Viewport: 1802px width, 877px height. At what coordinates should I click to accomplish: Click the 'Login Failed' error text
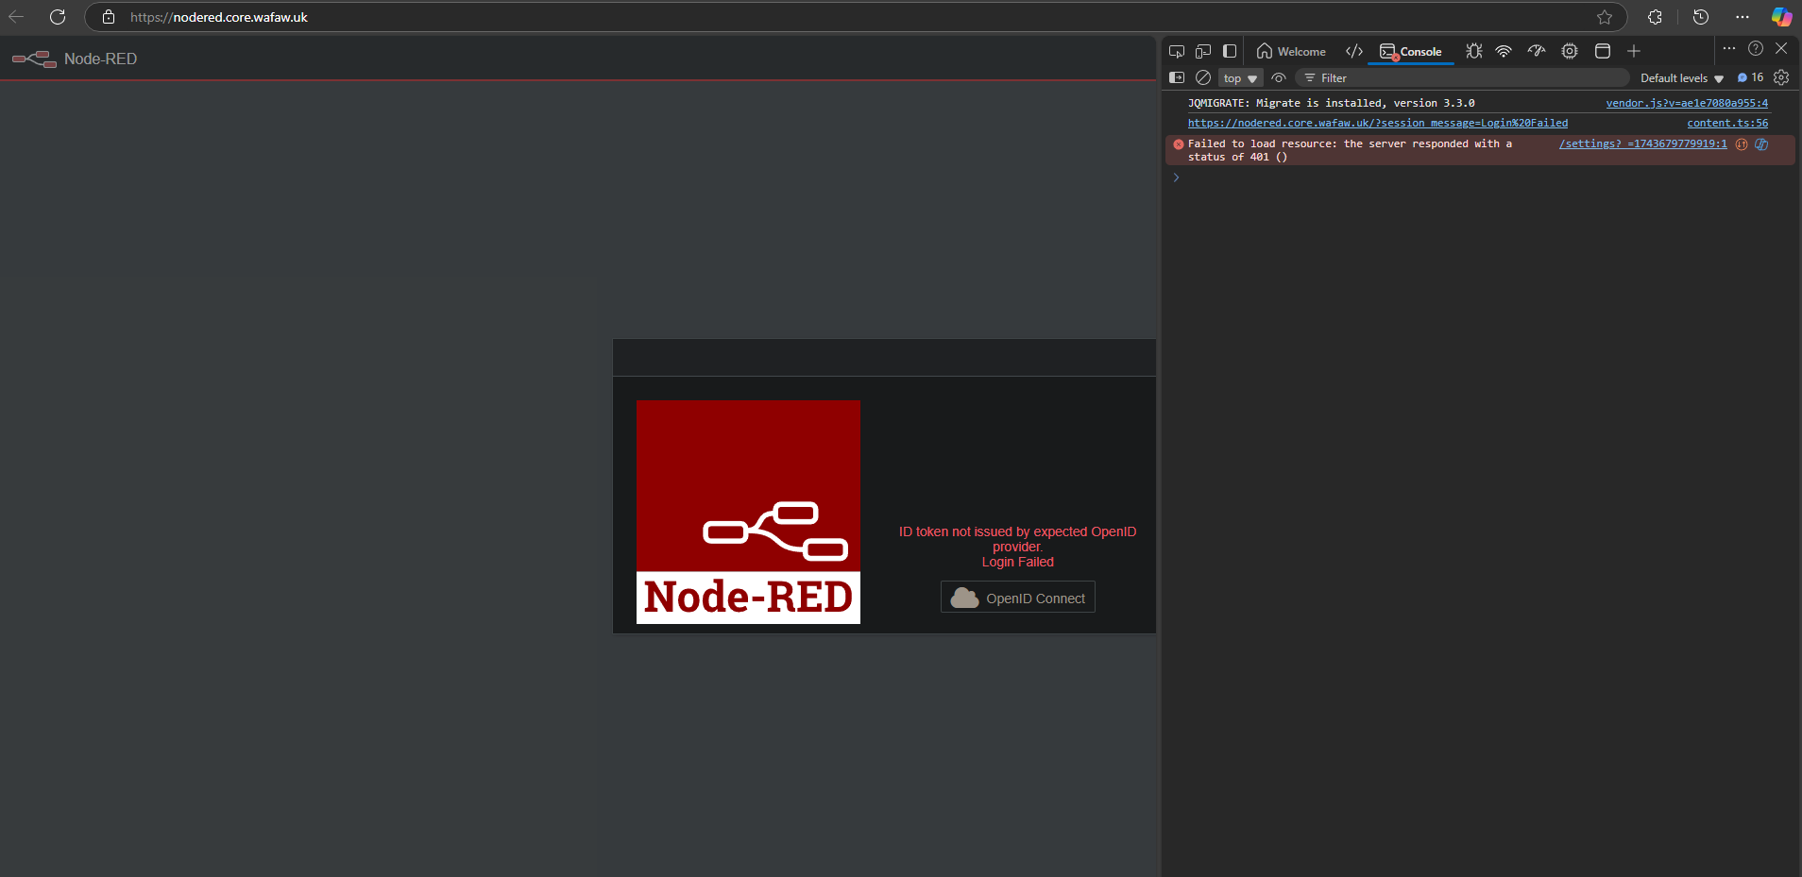1018,562
